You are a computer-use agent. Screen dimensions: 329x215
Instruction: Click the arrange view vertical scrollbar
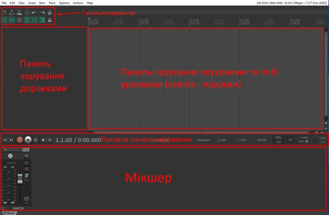[326, 74]
